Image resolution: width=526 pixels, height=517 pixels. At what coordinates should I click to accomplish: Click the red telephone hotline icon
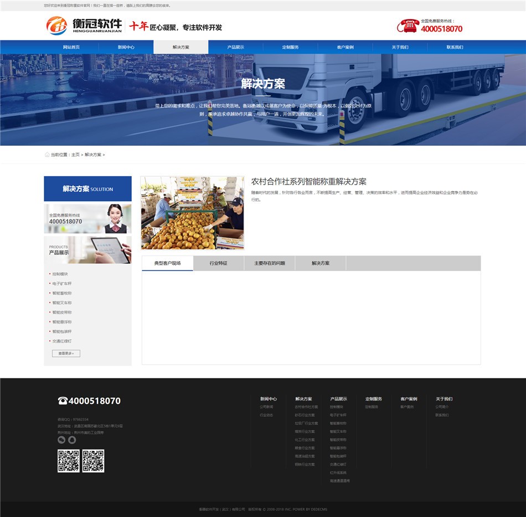tap(408, 26)
